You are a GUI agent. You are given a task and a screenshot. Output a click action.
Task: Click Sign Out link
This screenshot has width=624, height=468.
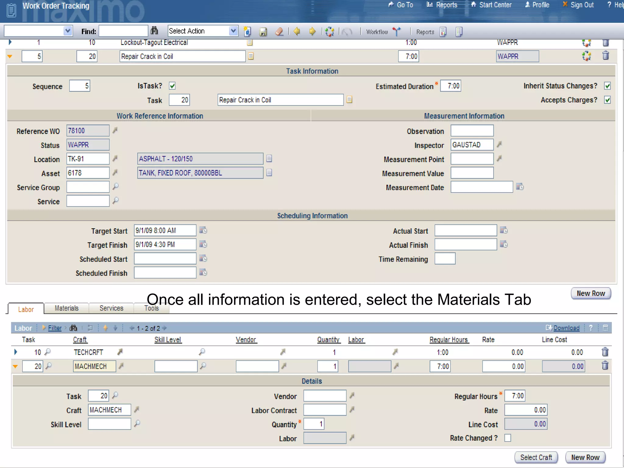click(578, 5)
